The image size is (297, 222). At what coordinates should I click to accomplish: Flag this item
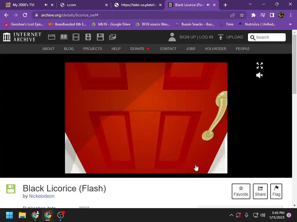point(276,191)
